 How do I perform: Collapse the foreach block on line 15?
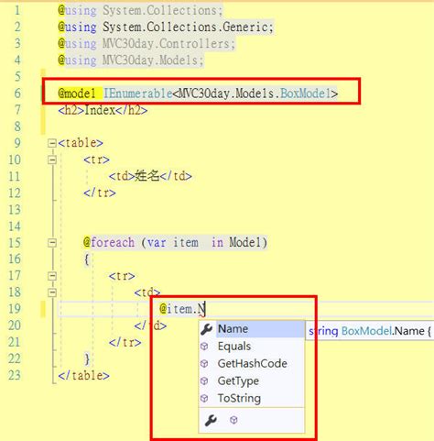52,243
